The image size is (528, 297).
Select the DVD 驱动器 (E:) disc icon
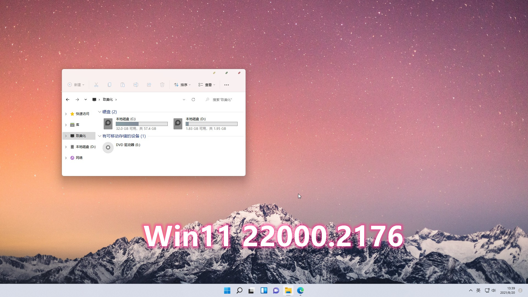(x=108, y=148)
